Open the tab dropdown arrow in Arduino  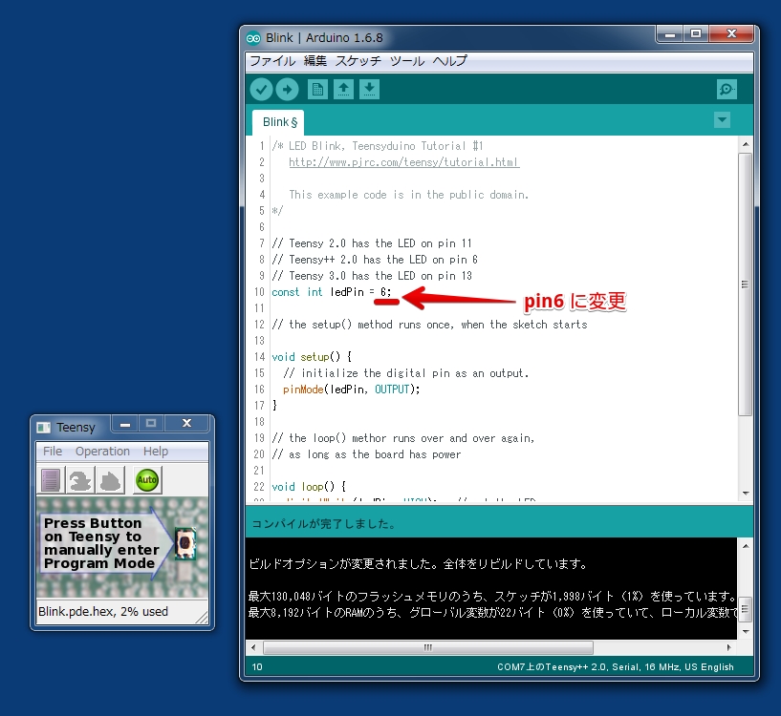[x=722, y=120]
